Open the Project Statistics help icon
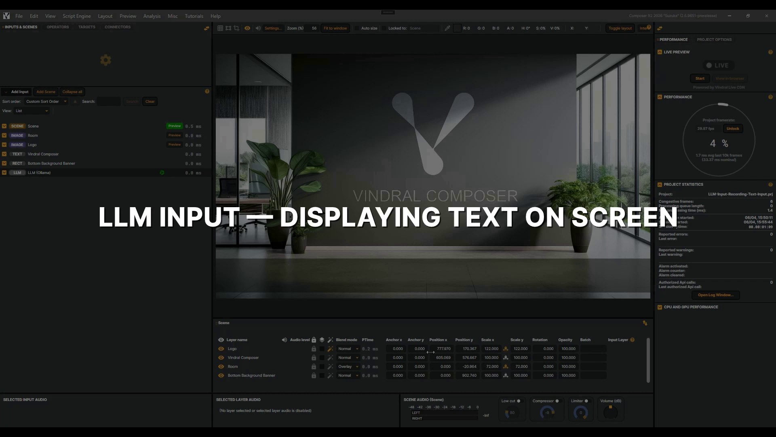Screen dimensions: 776x437 pos(770,185)
